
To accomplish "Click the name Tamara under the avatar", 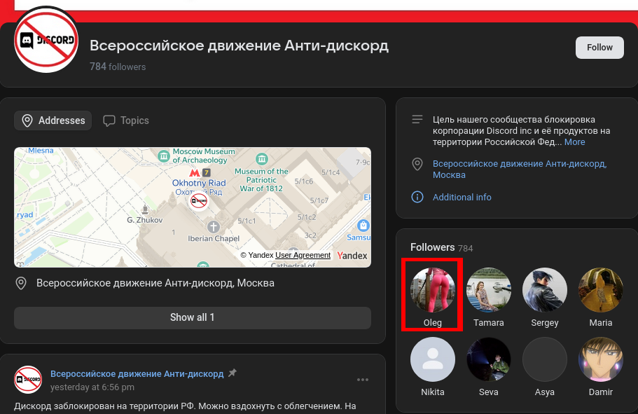I will (x=488, y=323).
